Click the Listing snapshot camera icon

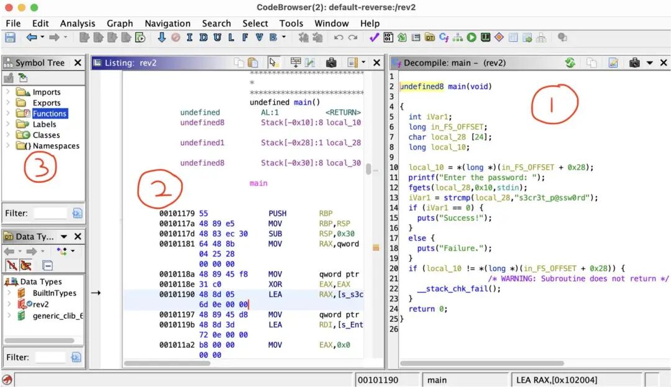(331, 63)
